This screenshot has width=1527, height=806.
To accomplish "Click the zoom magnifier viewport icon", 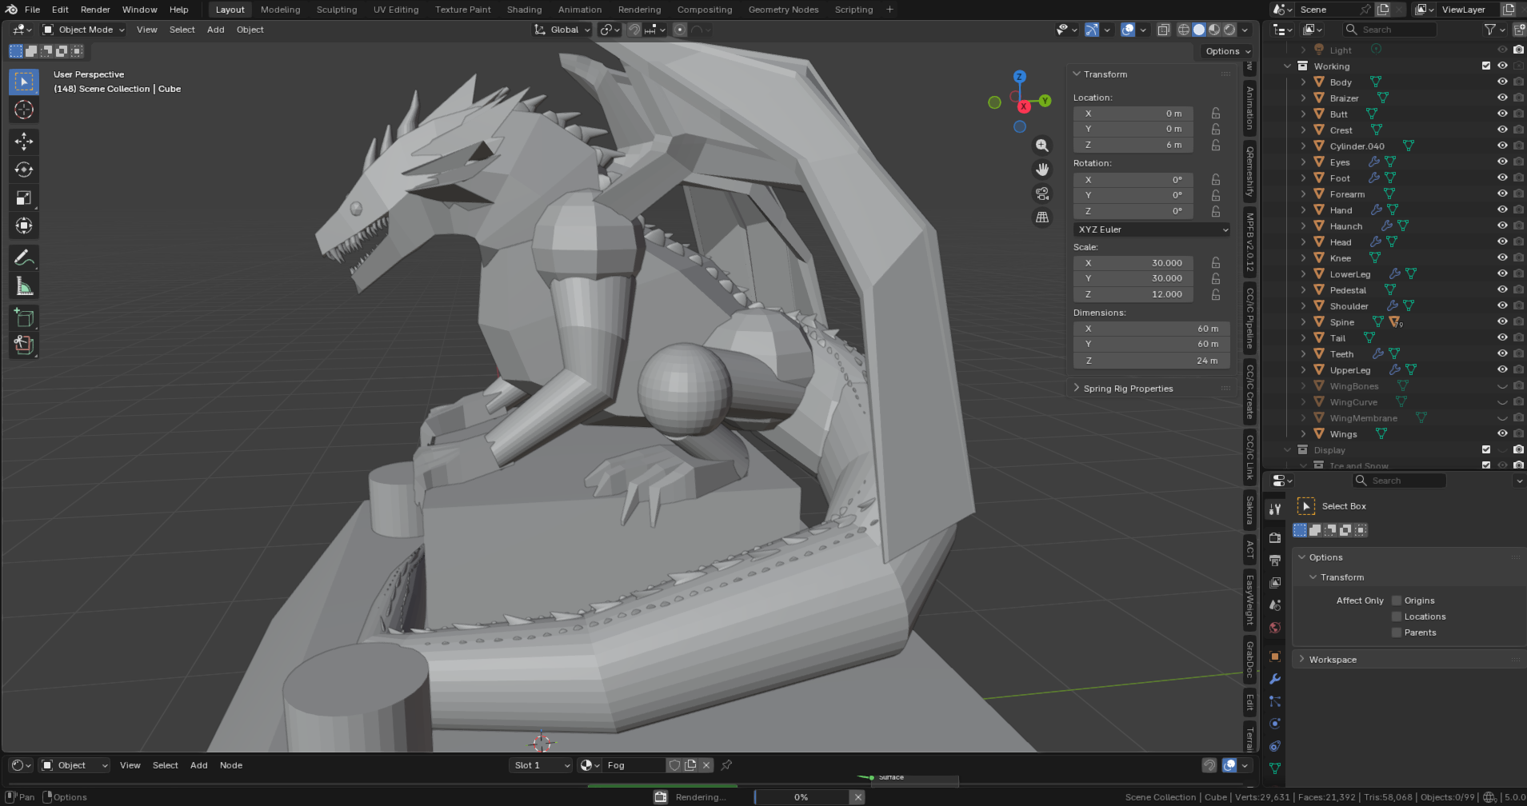I will click(x=1042, y=146).
